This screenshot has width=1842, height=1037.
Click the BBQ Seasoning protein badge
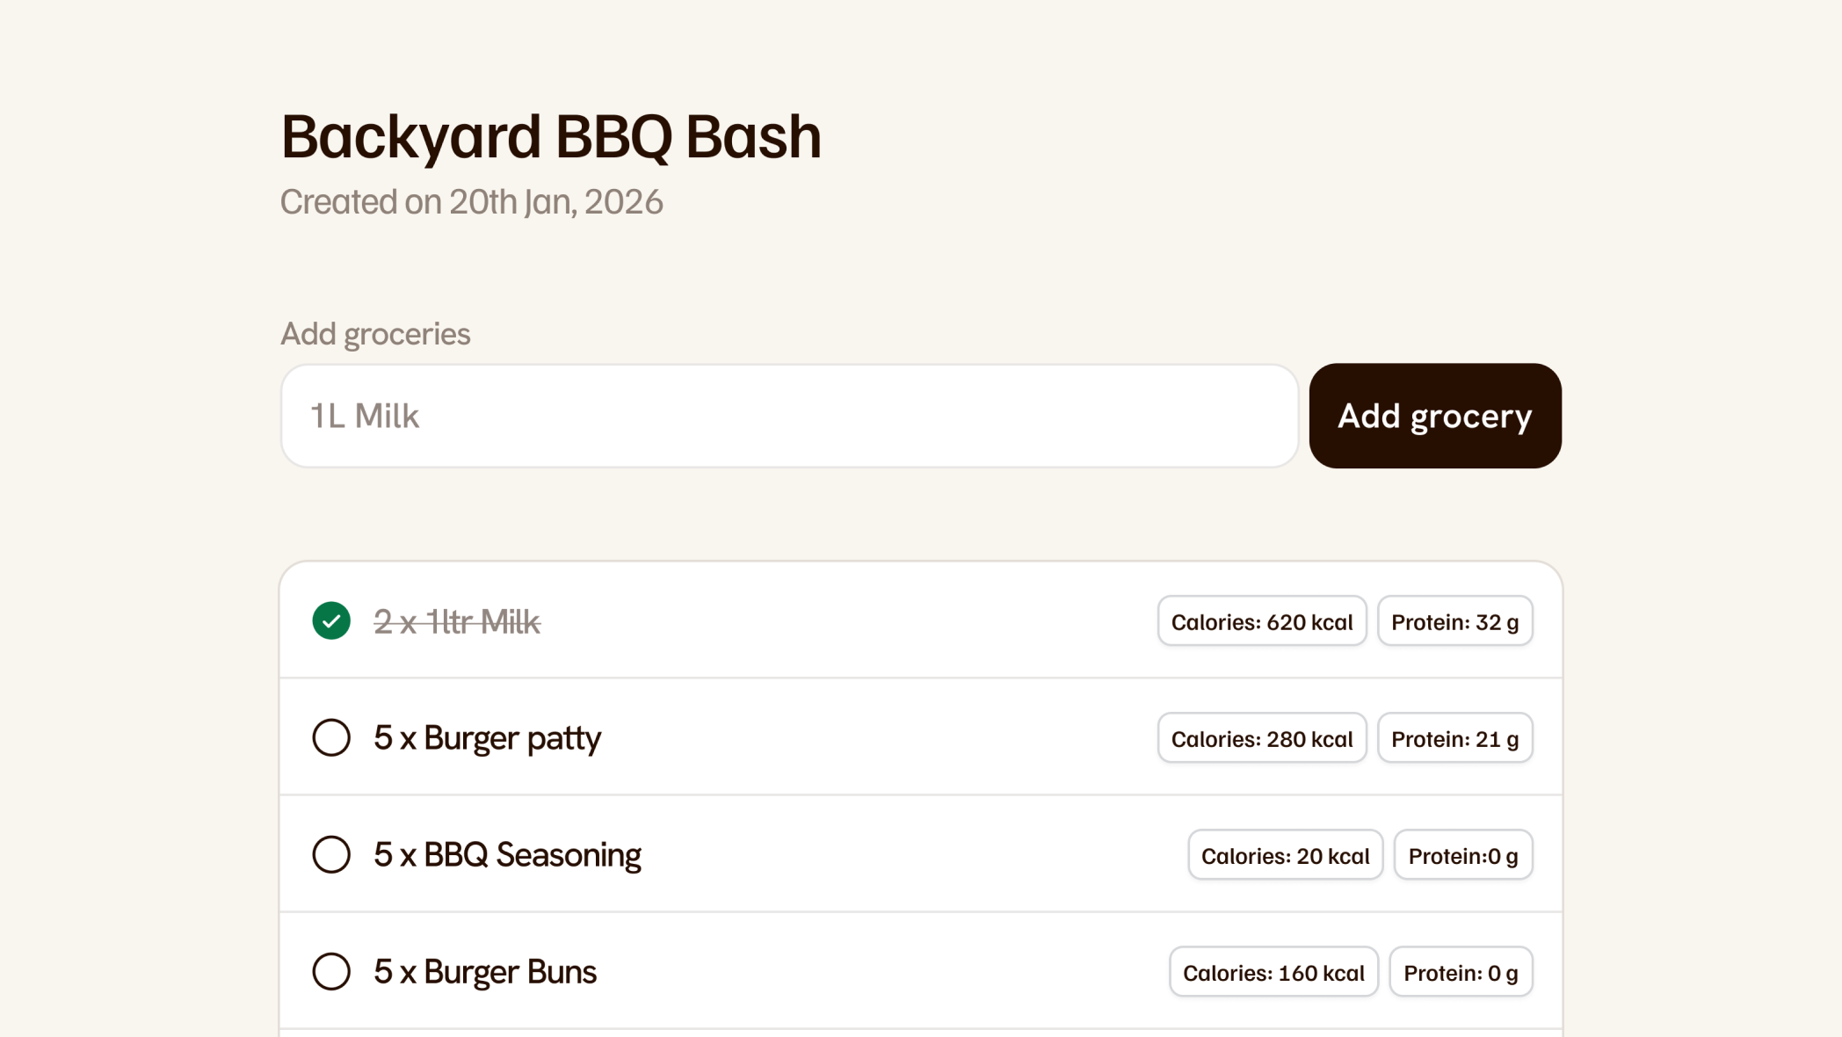[x=1462, y=856]
